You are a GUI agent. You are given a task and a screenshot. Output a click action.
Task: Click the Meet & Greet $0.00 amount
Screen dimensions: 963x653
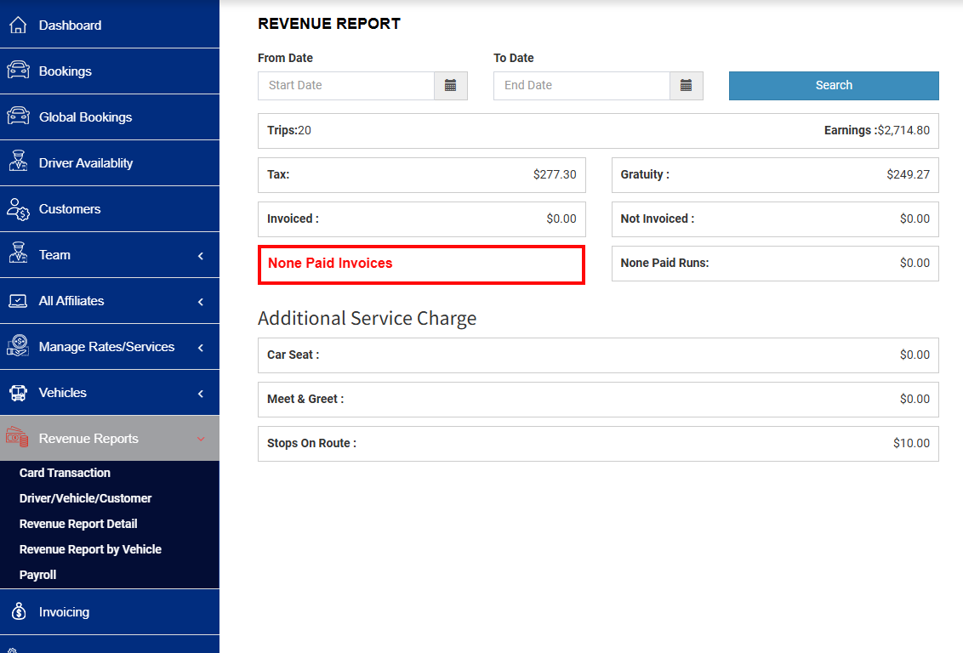pos(915,400)
